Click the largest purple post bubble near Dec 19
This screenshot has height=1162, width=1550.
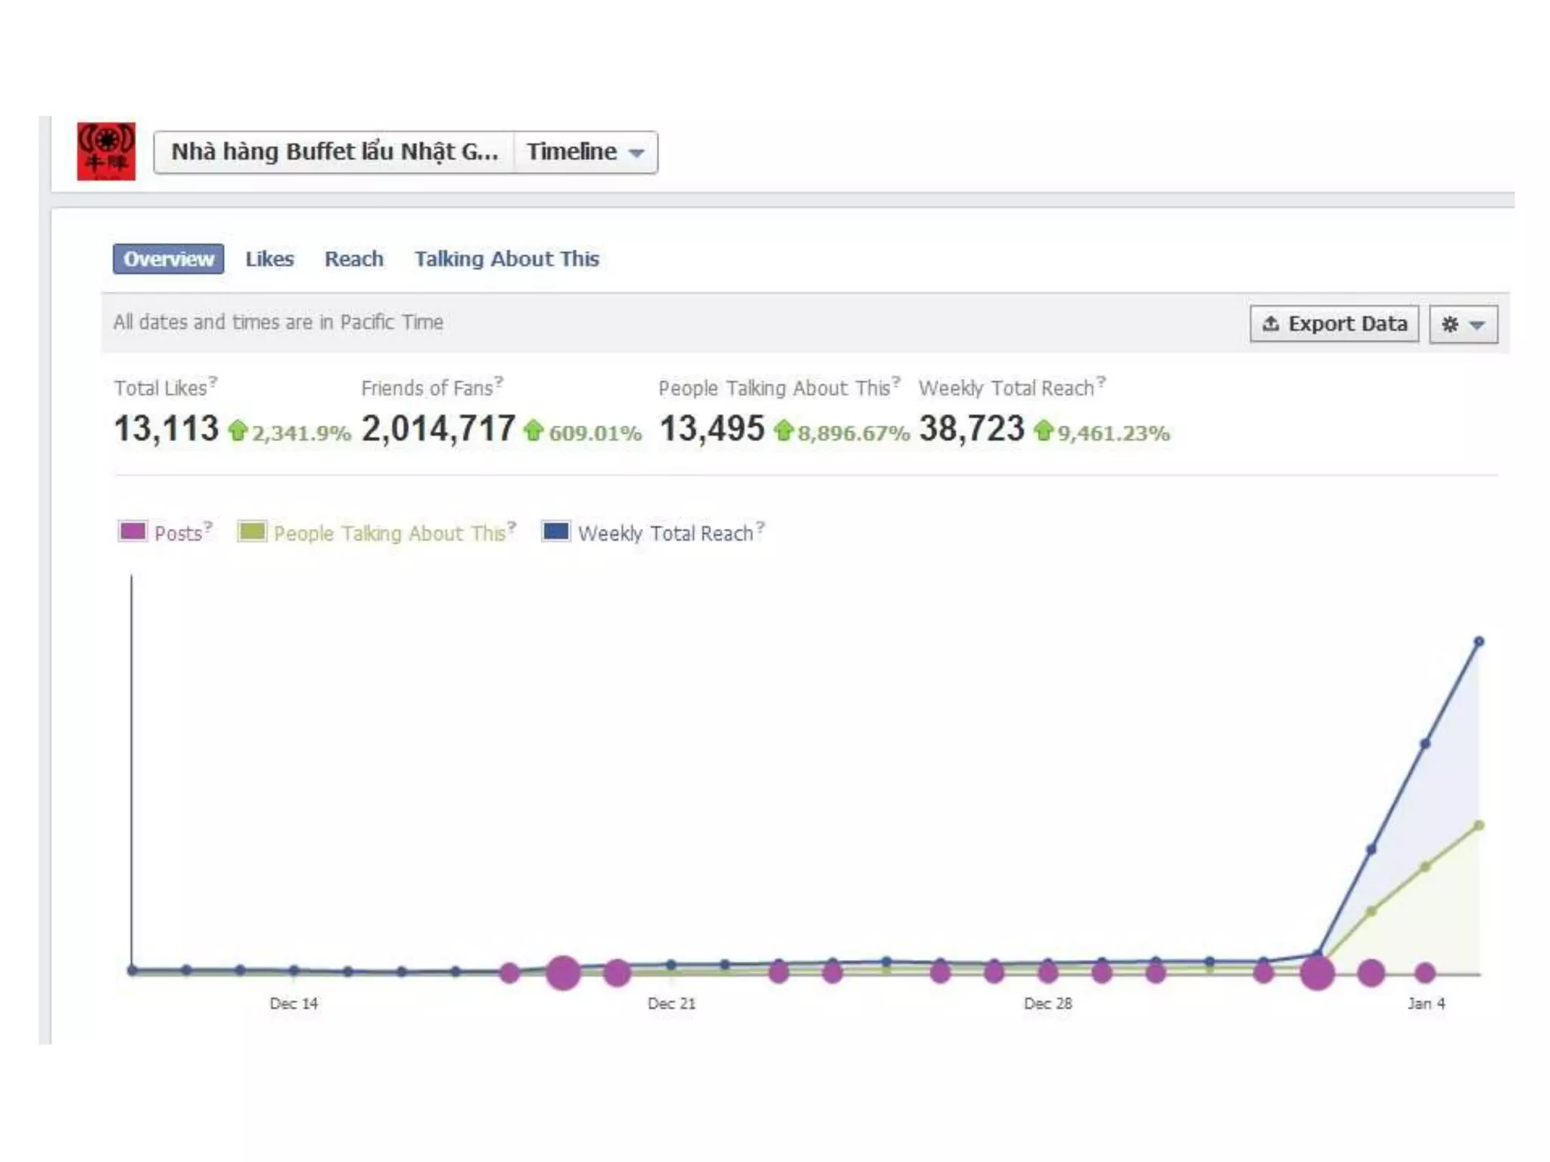(x=563, y=973)
